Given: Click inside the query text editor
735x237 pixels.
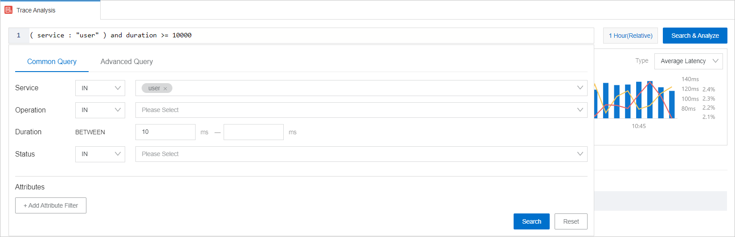Looking at the screenshot, I should click(x=312, y=35).
